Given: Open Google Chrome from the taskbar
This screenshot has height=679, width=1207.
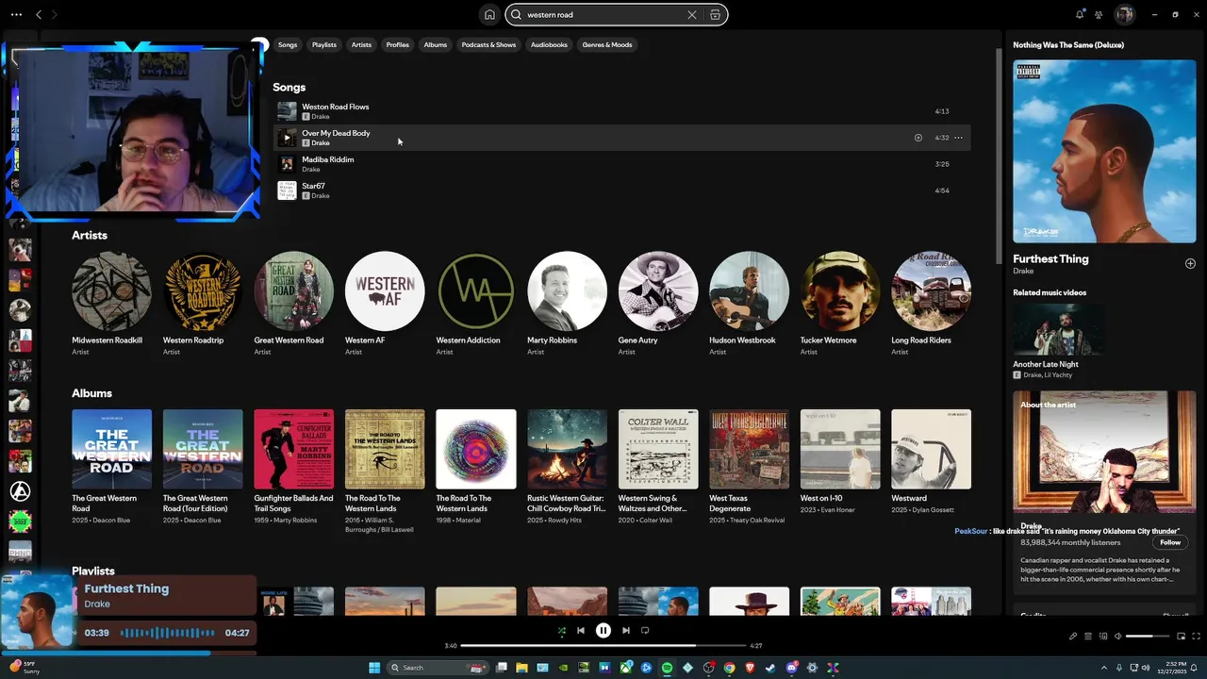Looking at the screenshot, I should (x=729, y=668).
